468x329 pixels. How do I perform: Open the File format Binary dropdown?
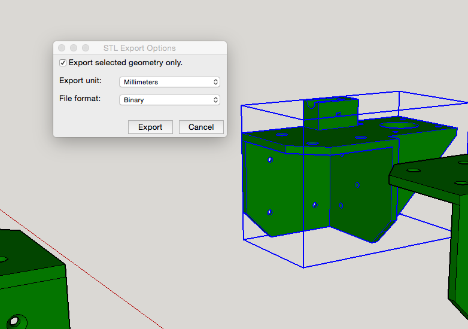pyautogui.click(x=169, y=100)
